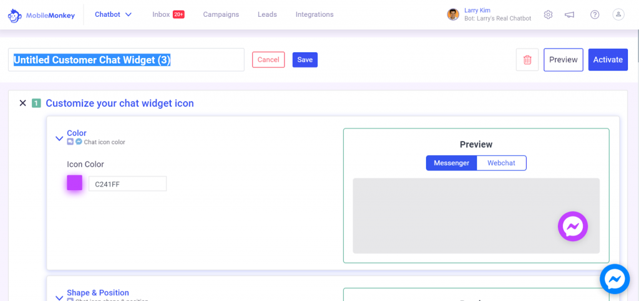639x301 pixels.
Task: Switch preview to Messenger tab
Action: click(451, 163)
